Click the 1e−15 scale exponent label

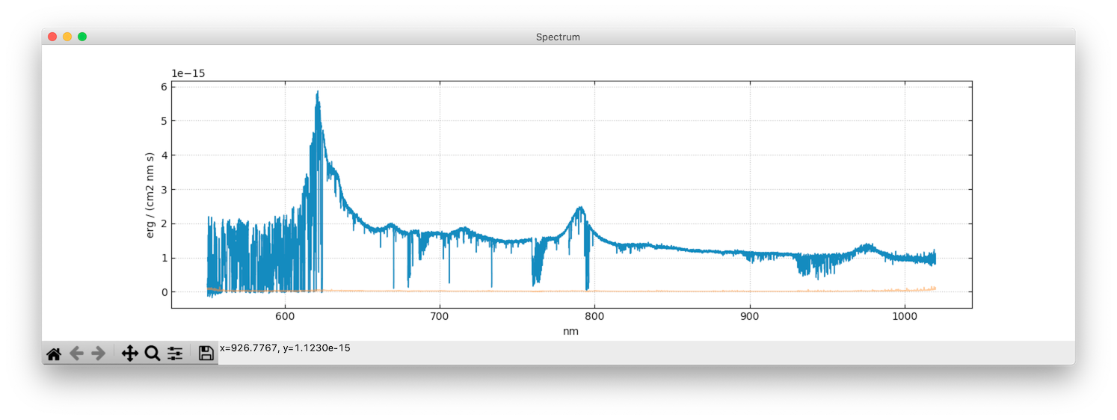(188, 73)
